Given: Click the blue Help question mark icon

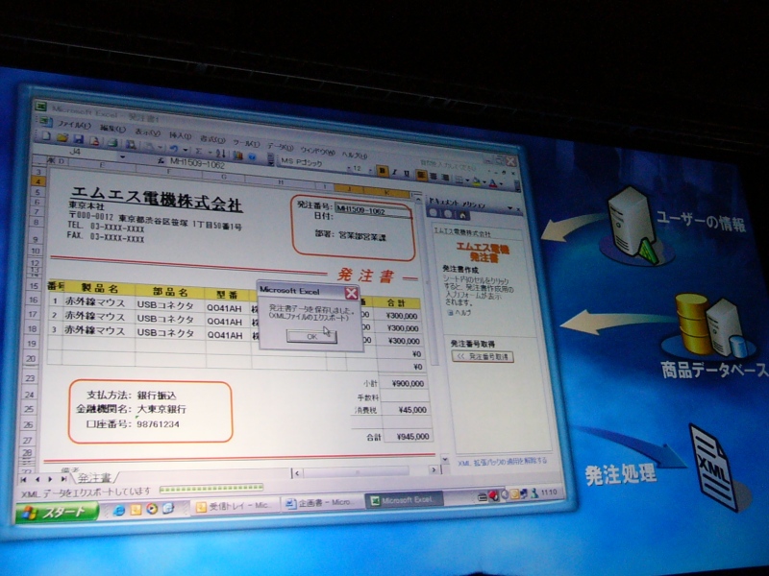Looking at the screenshot, I should click(253, 156).
